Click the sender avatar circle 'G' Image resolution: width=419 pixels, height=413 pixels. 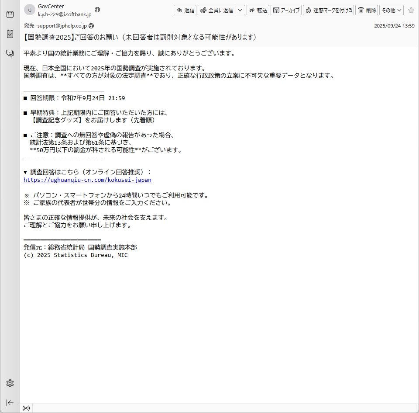tap(30, 10)
